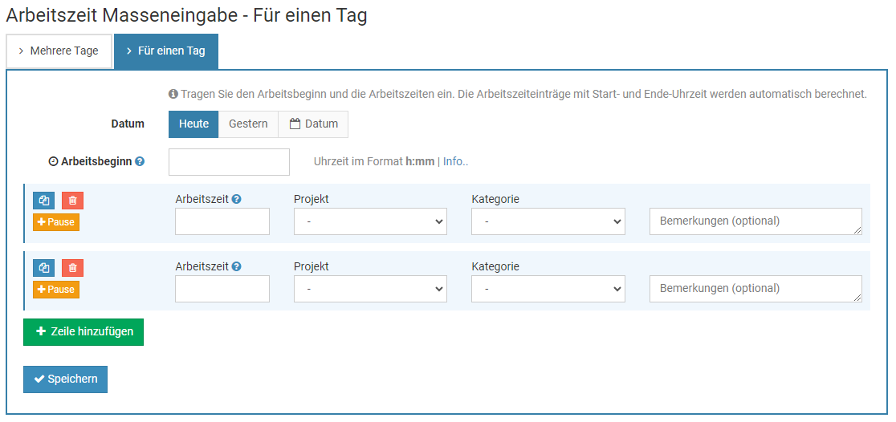Open the first row Kategorie dropdown

(x=548, y=221)
